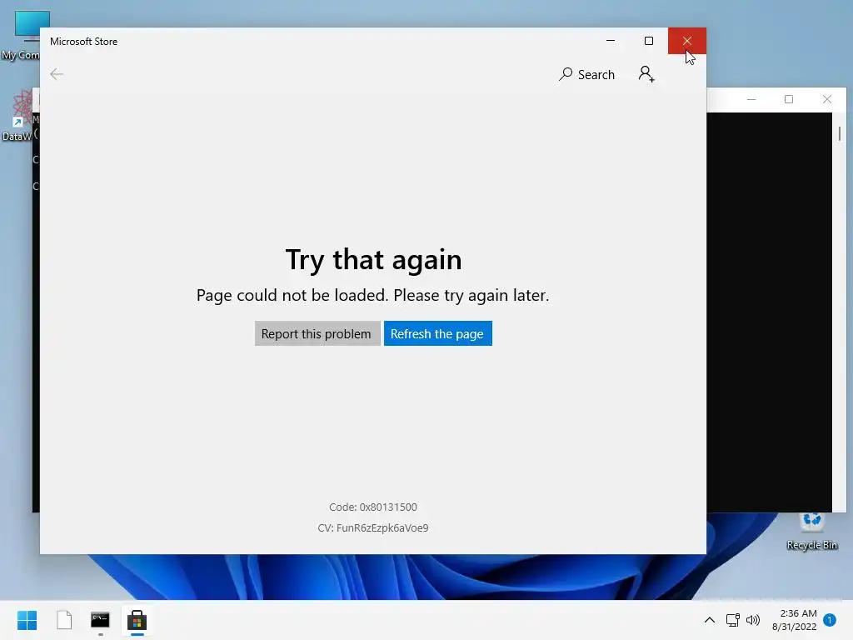The width and height of the screenshot is (853, 640).
Task: Maximize the Microsoft Store window
Action: 648,41
